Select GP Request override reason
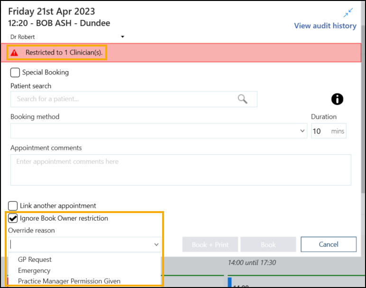The width and height of the screenshot is (366, 288). (35, 260)
